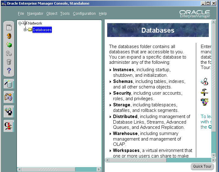Expand the Schemas bullet triangle

[x=110, y=82]
